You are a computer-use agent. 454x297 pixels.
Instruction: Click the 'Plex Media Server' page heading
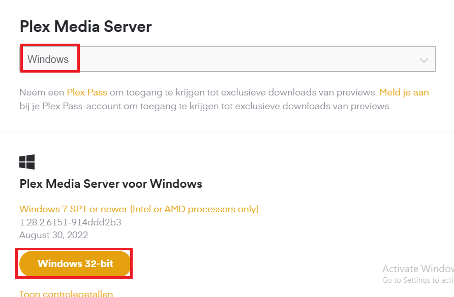tap(86, 26)
